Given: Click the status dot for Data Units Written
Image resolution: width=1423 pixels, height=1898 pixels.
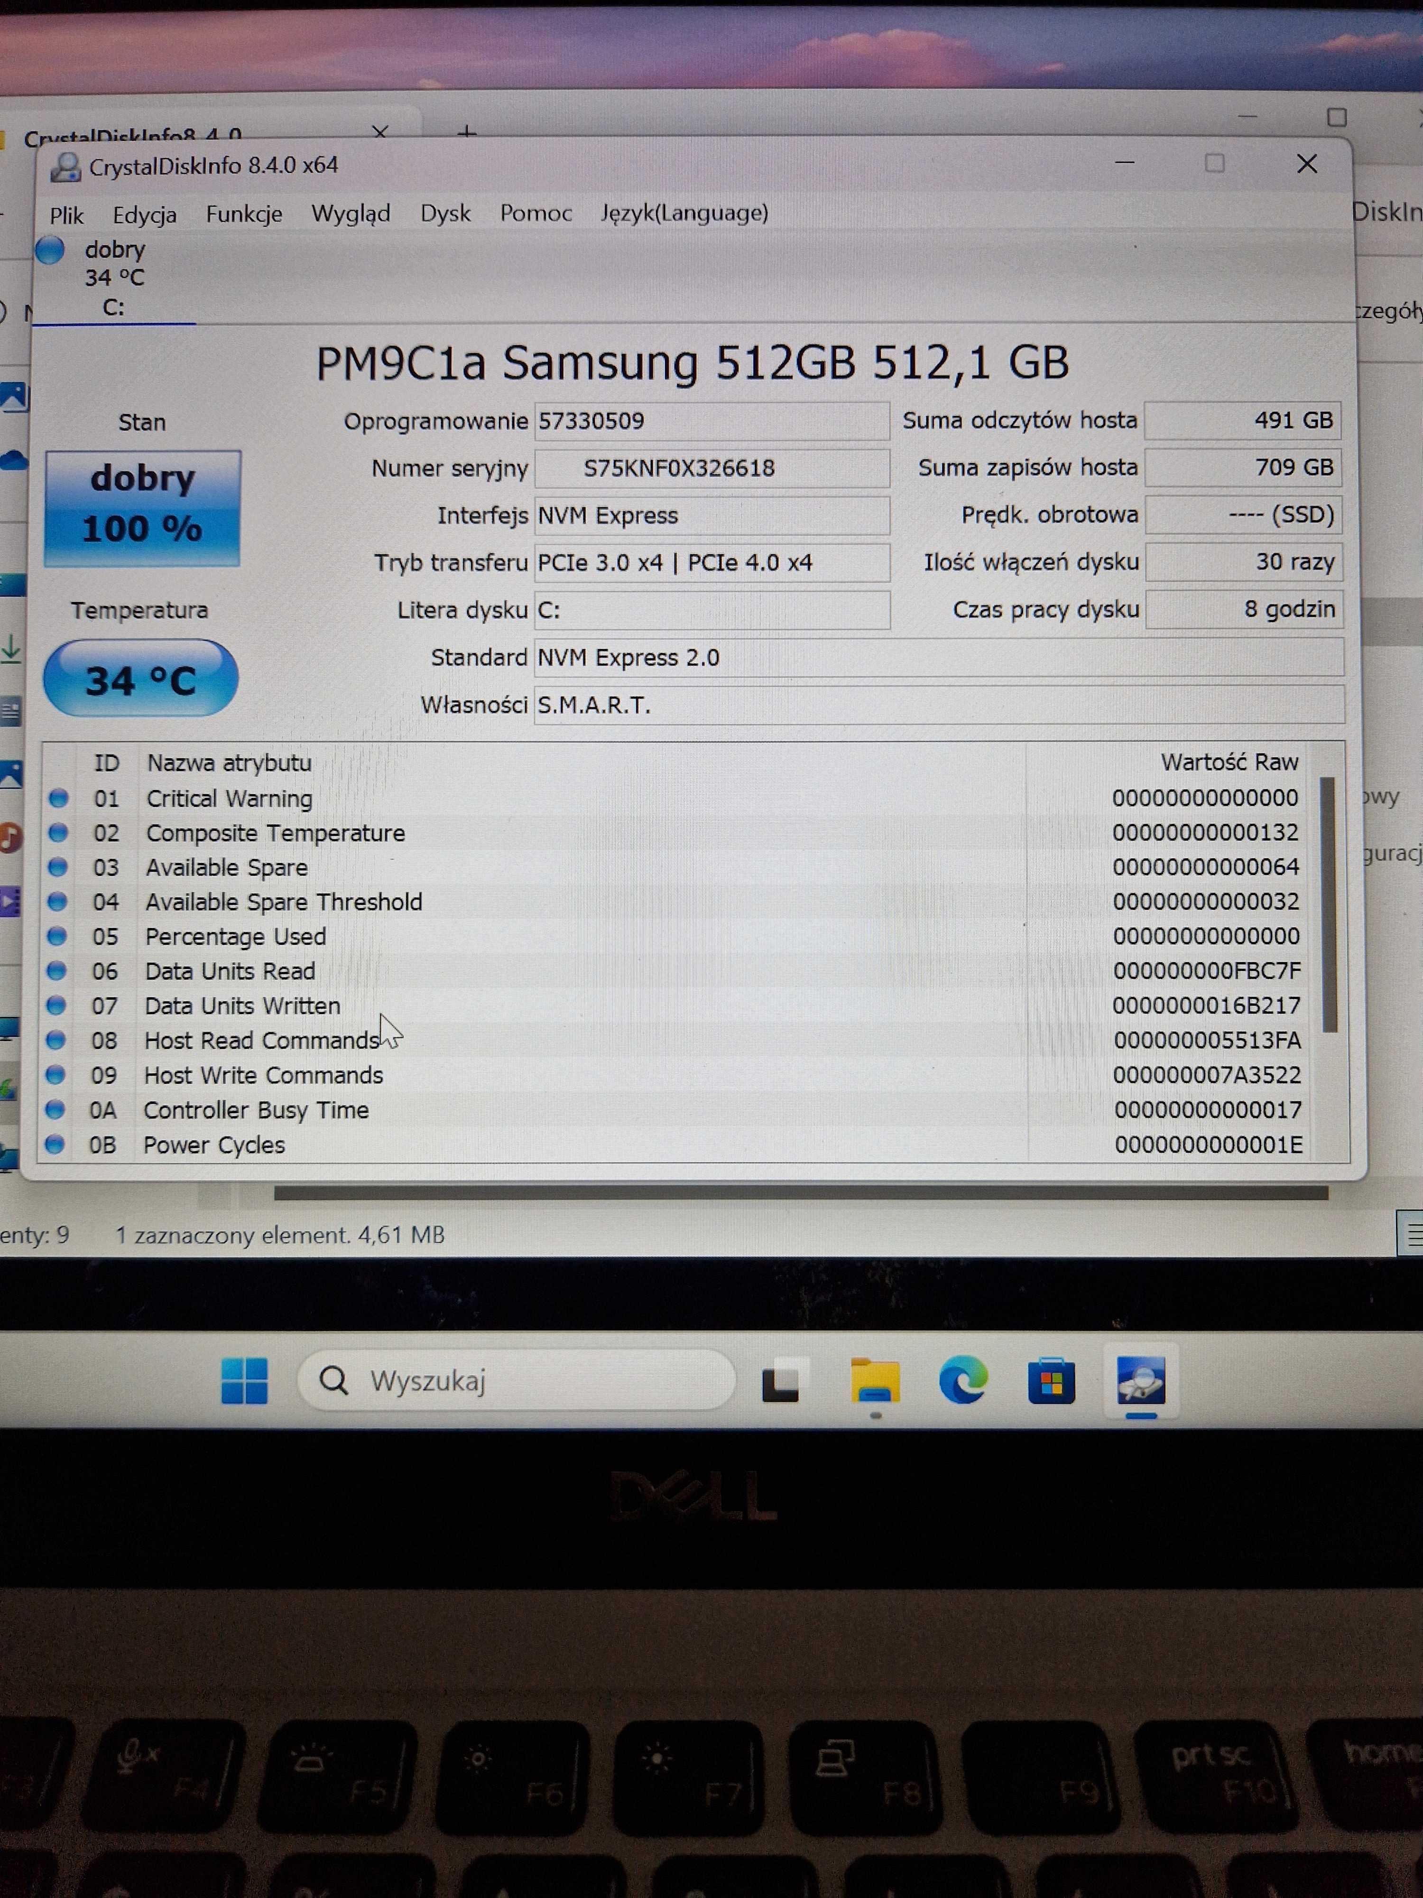Looking at the screenshot, I should [56, 1005].
